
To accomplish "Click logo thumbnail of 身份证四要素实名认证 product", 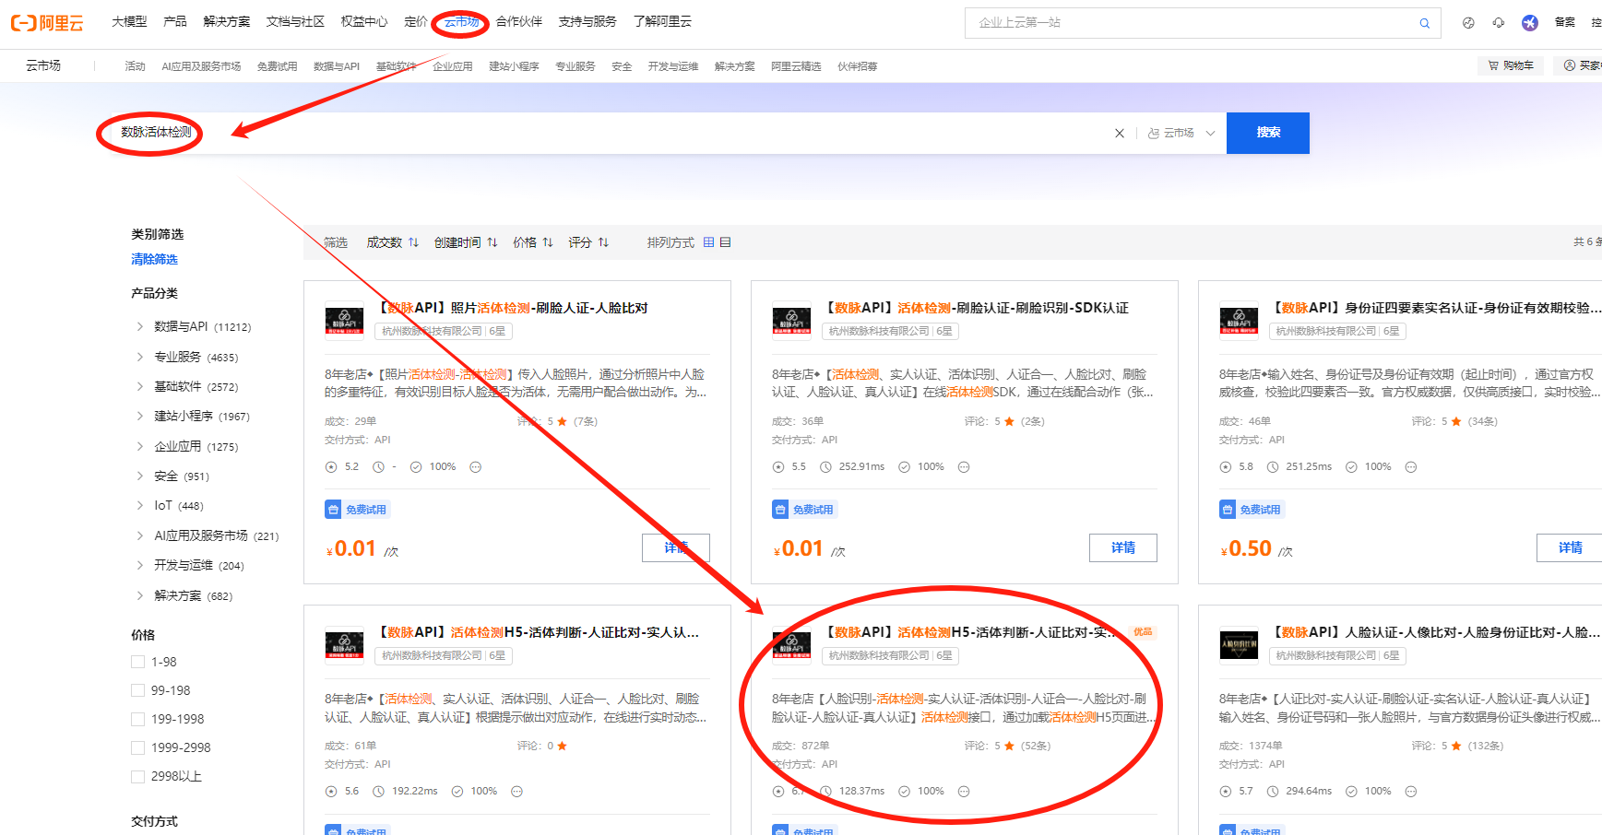I will point(1239,321).
